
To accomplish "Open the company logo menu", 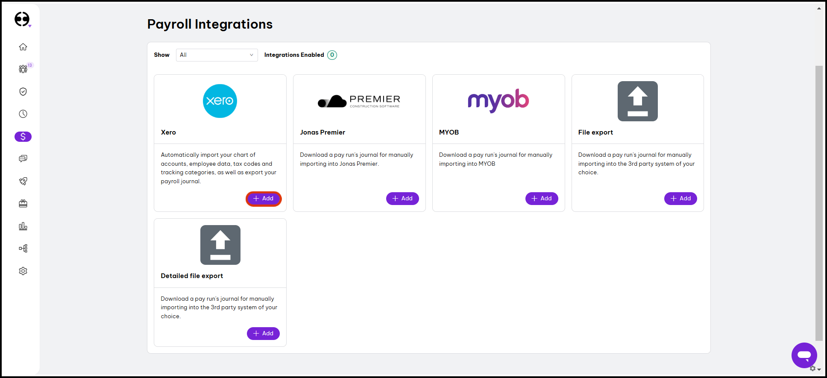I will point(22,19).
